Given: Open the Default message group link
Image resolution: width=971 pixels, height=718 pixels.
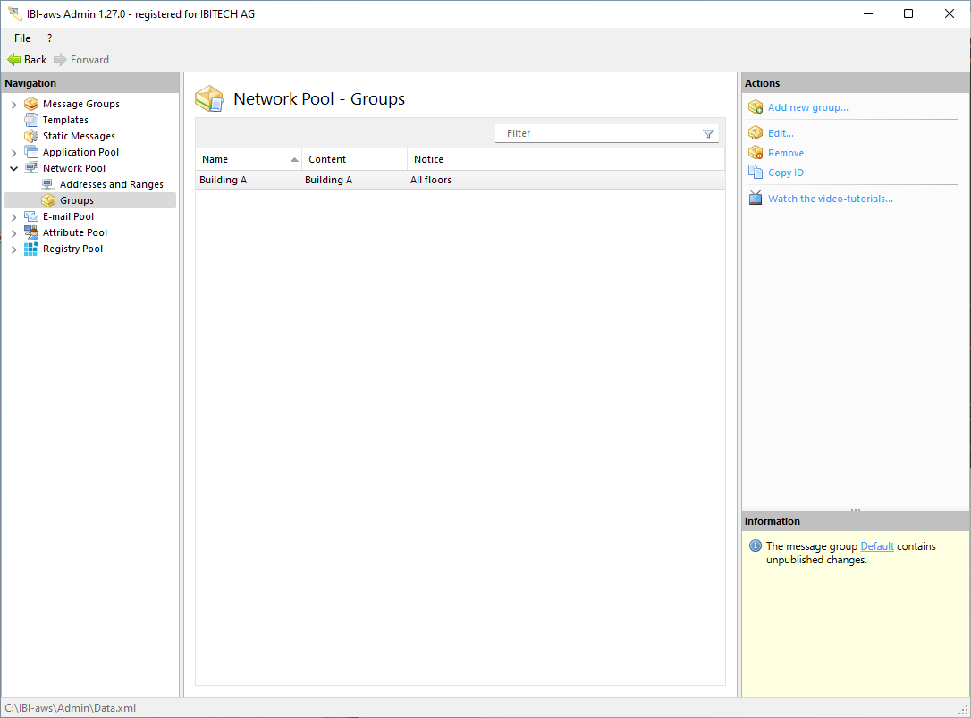Looking at the screenshot, I should [x=876, y=546].
